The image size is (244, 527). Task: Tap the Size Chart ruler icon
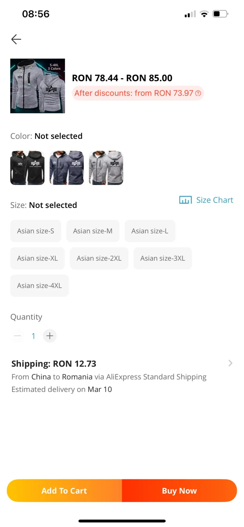185,200
